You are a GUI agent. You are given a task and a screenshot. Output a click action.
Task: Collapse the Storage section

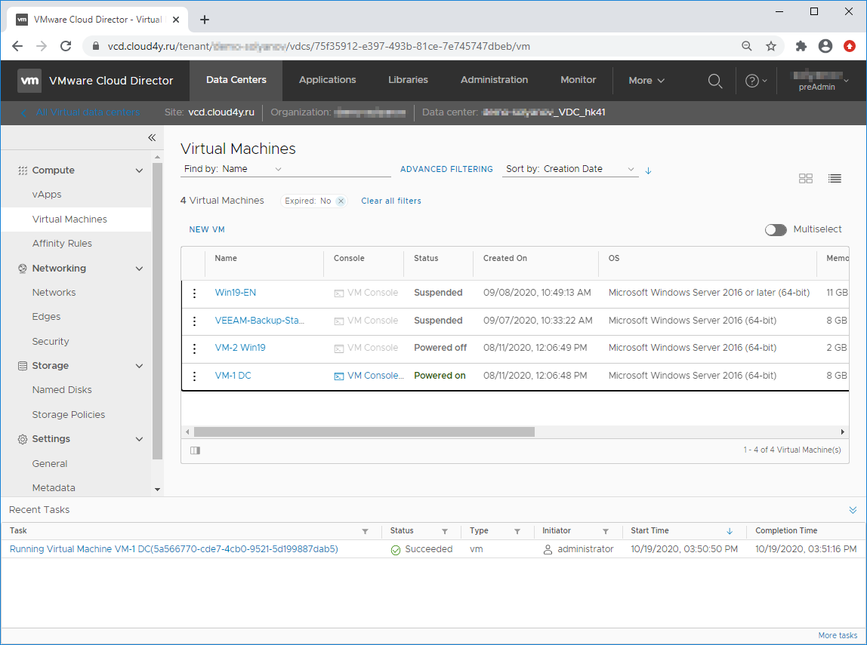[139, 366]
